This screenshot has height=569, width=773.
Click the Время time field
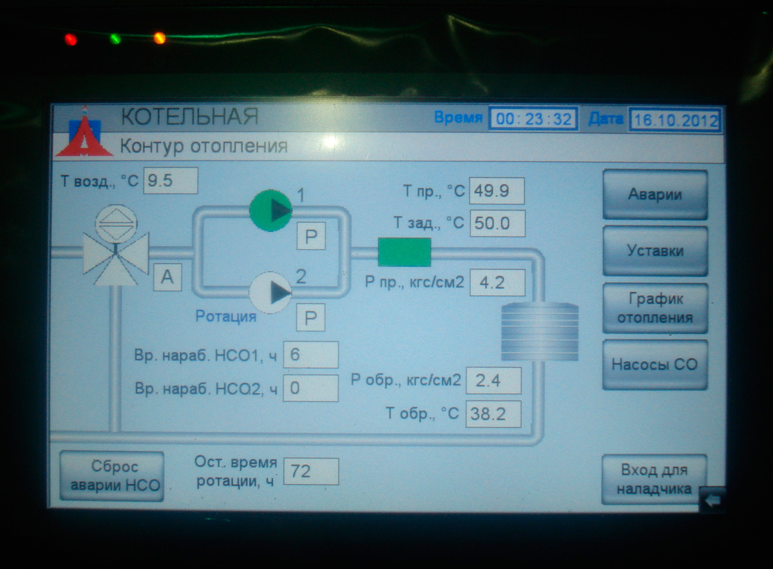click(533, 119)
